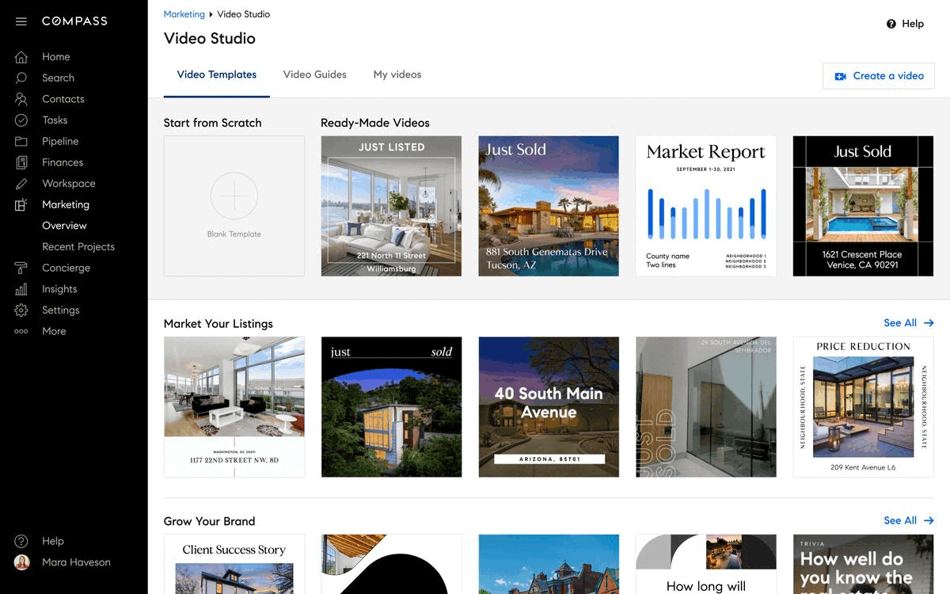Screen dimensions: 950x594
Task: Open the 29 South Avenida Just Sold template
Action: [706, 407]
